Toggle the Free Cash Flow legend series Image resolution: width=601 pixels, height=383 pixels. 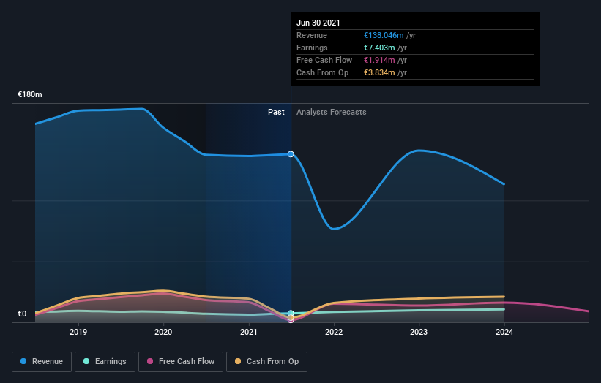point(181,362)
